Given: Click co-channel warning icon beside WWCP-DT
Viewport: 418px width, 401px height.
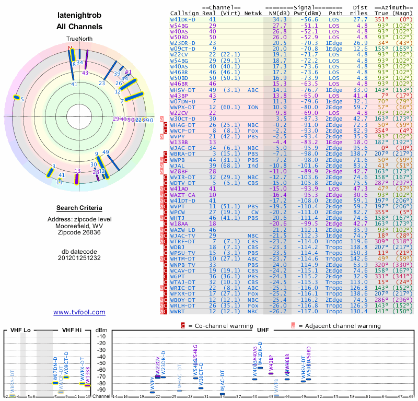Looking at the screenshot, I should pyautogui.click(x=165, y=131).
